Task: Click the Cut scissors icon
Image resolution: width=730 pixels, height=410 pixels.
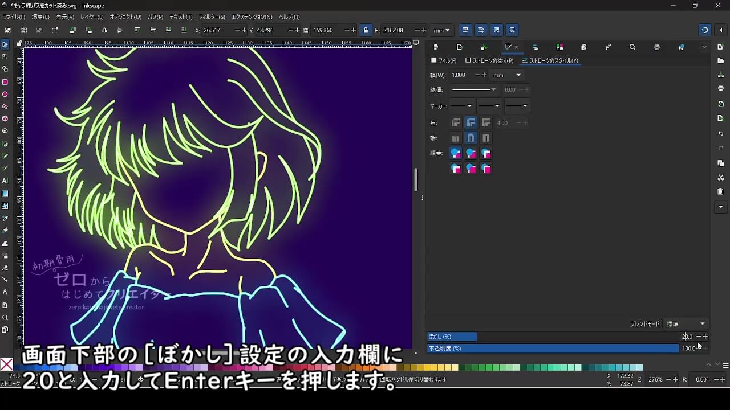Action: (x=721, y=178)
